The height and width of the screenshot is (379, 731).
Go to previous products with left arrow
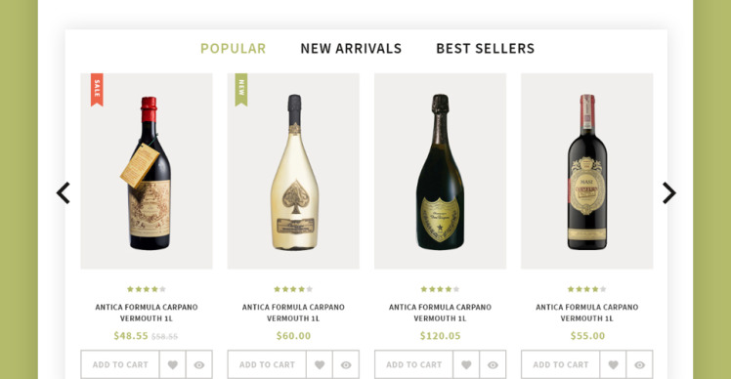[64, 193]
